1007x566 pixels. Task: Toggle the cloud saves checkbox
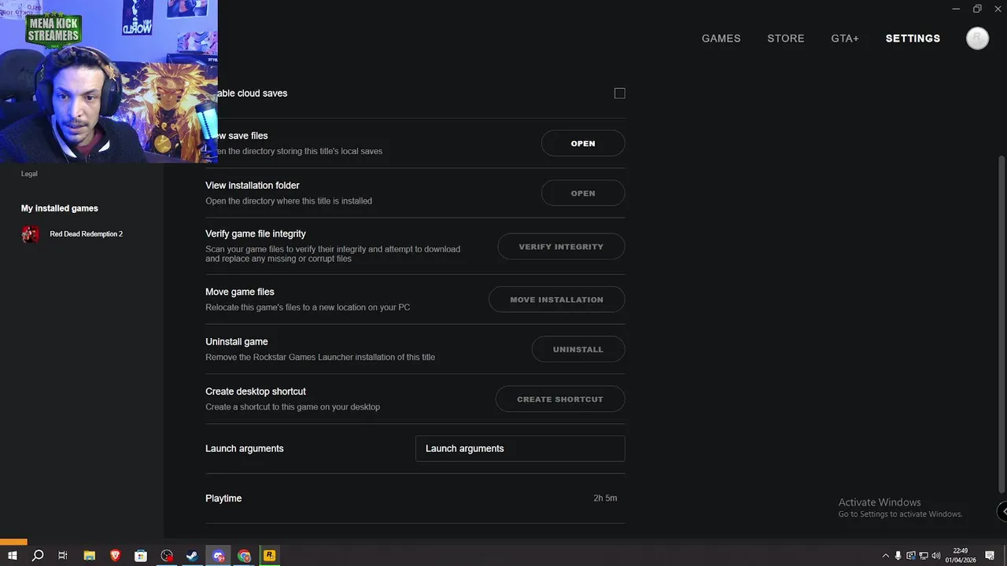click(620, 94)
